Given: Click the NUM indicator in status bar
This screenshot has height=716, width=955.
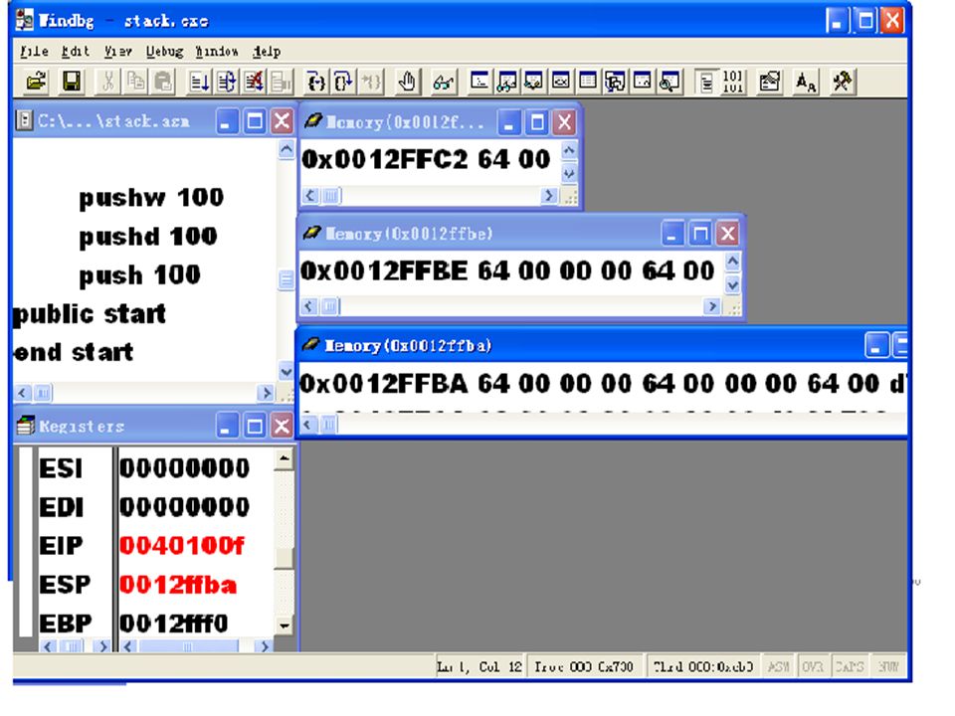Looking at the screenshot, I should click(x=888, y=666).
